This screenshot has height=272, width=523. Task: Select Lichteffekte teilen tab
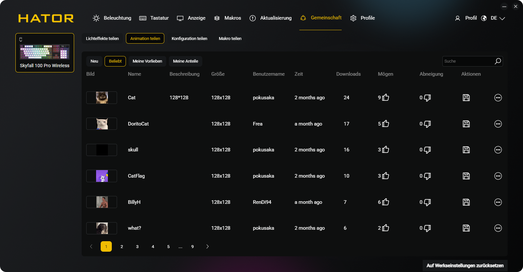pyautogui.click(x=102, y=39)
